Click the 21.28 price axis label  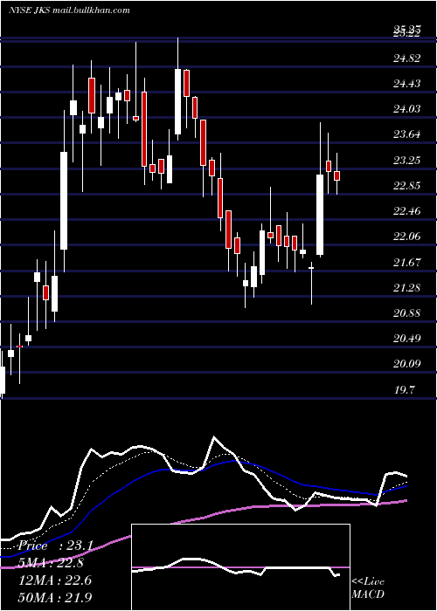pos(407,287)
